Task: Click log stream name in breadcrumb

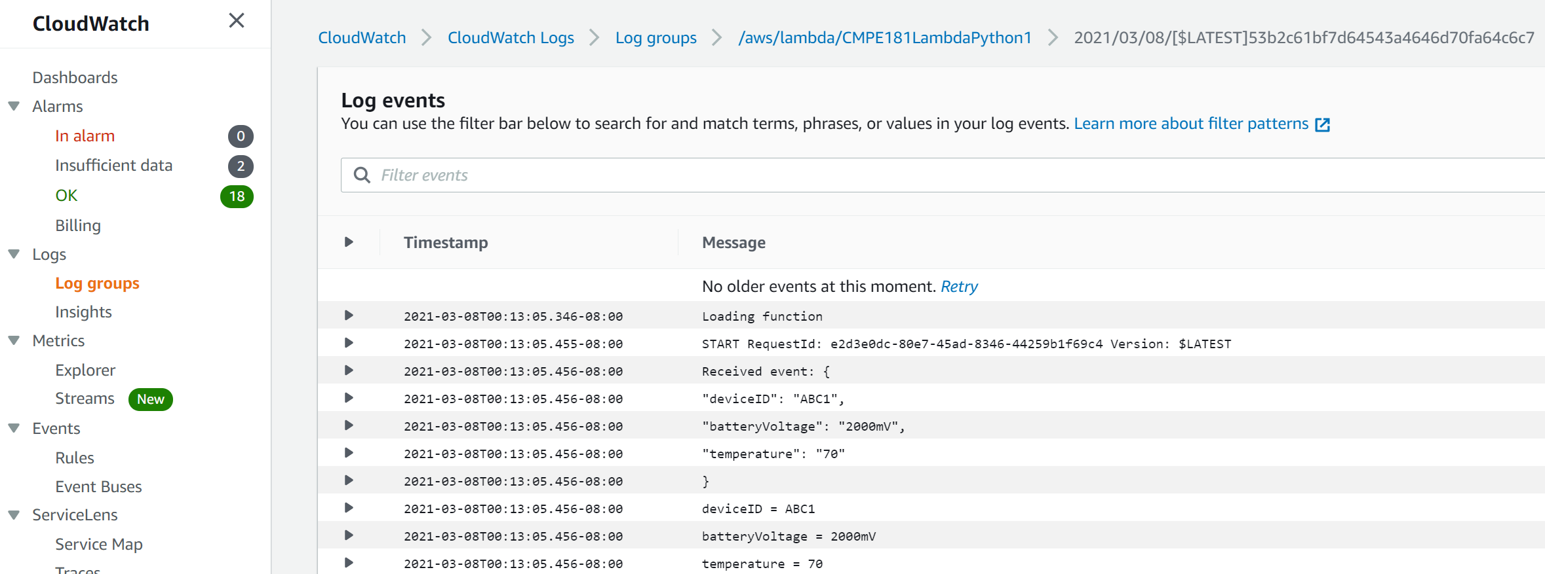Action: pos(1304,38)
